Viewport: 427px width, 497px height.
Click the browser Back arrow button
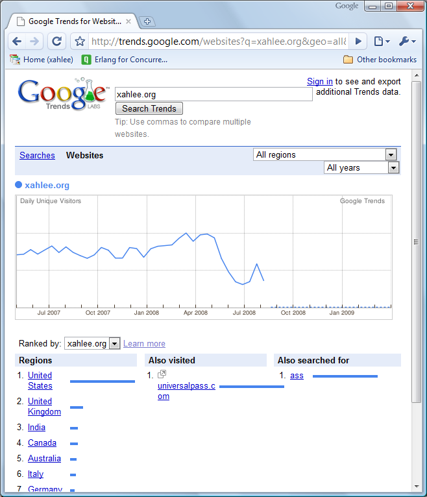[18, 42]
